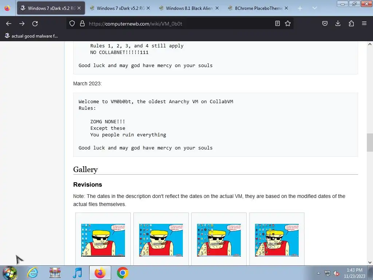373x280 pixels.
Task: Click 'You people ruin everything' line
Action: [128, 135]
